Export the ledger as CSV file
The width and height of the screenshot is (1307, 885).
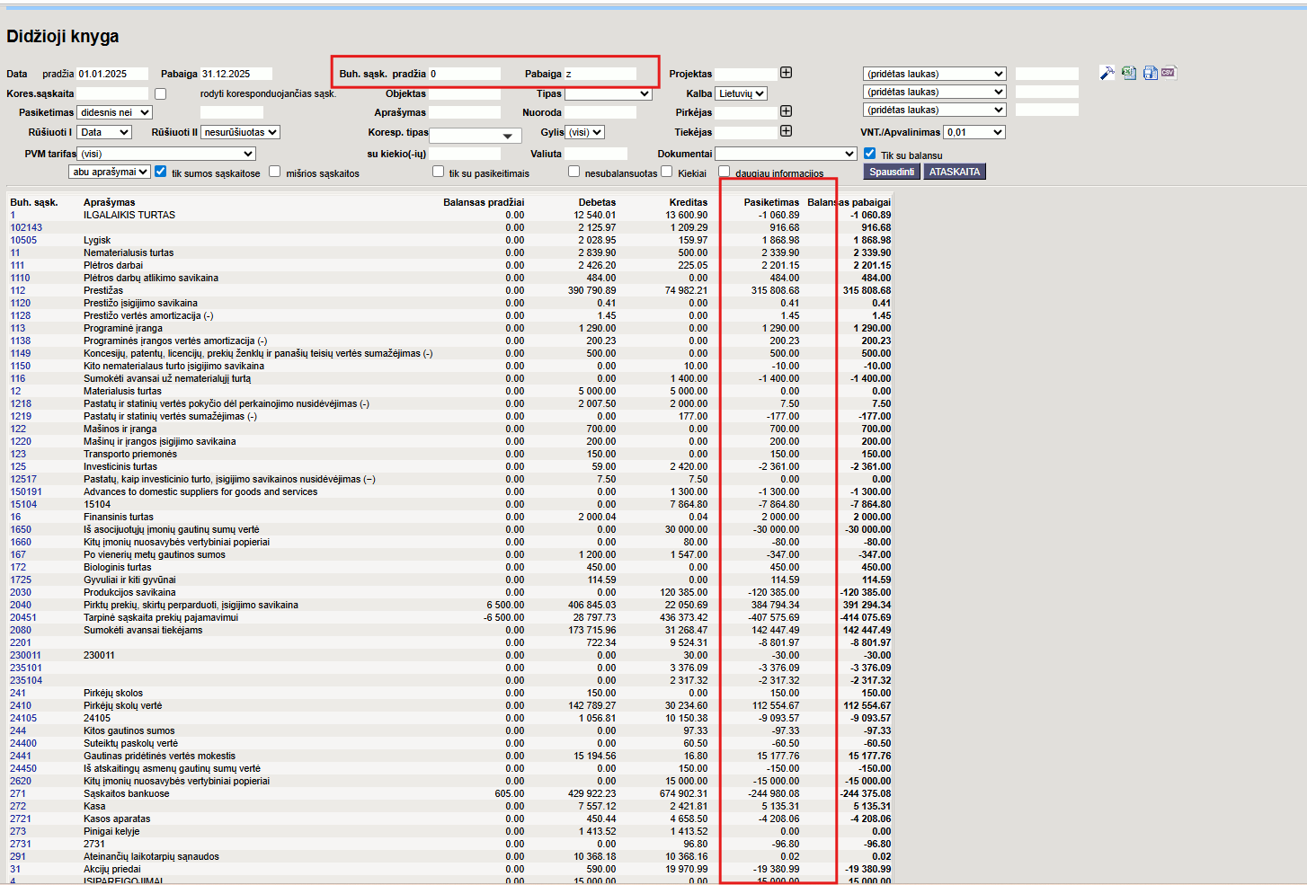tap(1169, 73)
